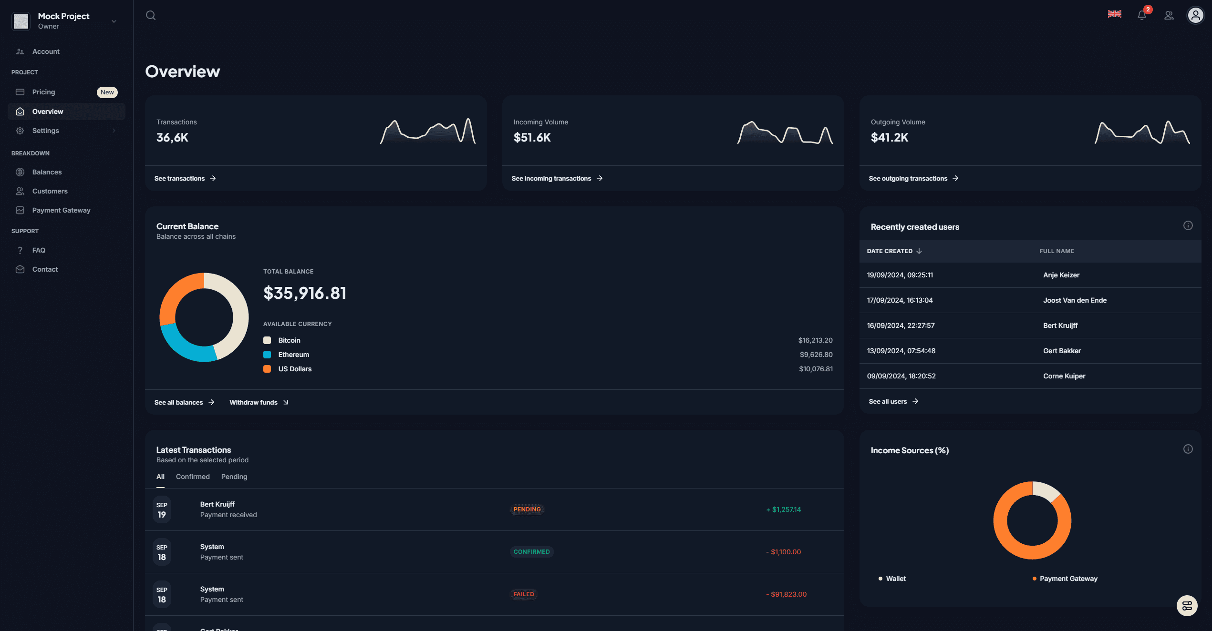Open Balances in the sidebar
Image resolution: width=1212 pixels, height=631 pixels.
pyautogui.click(x=66, y=172)
